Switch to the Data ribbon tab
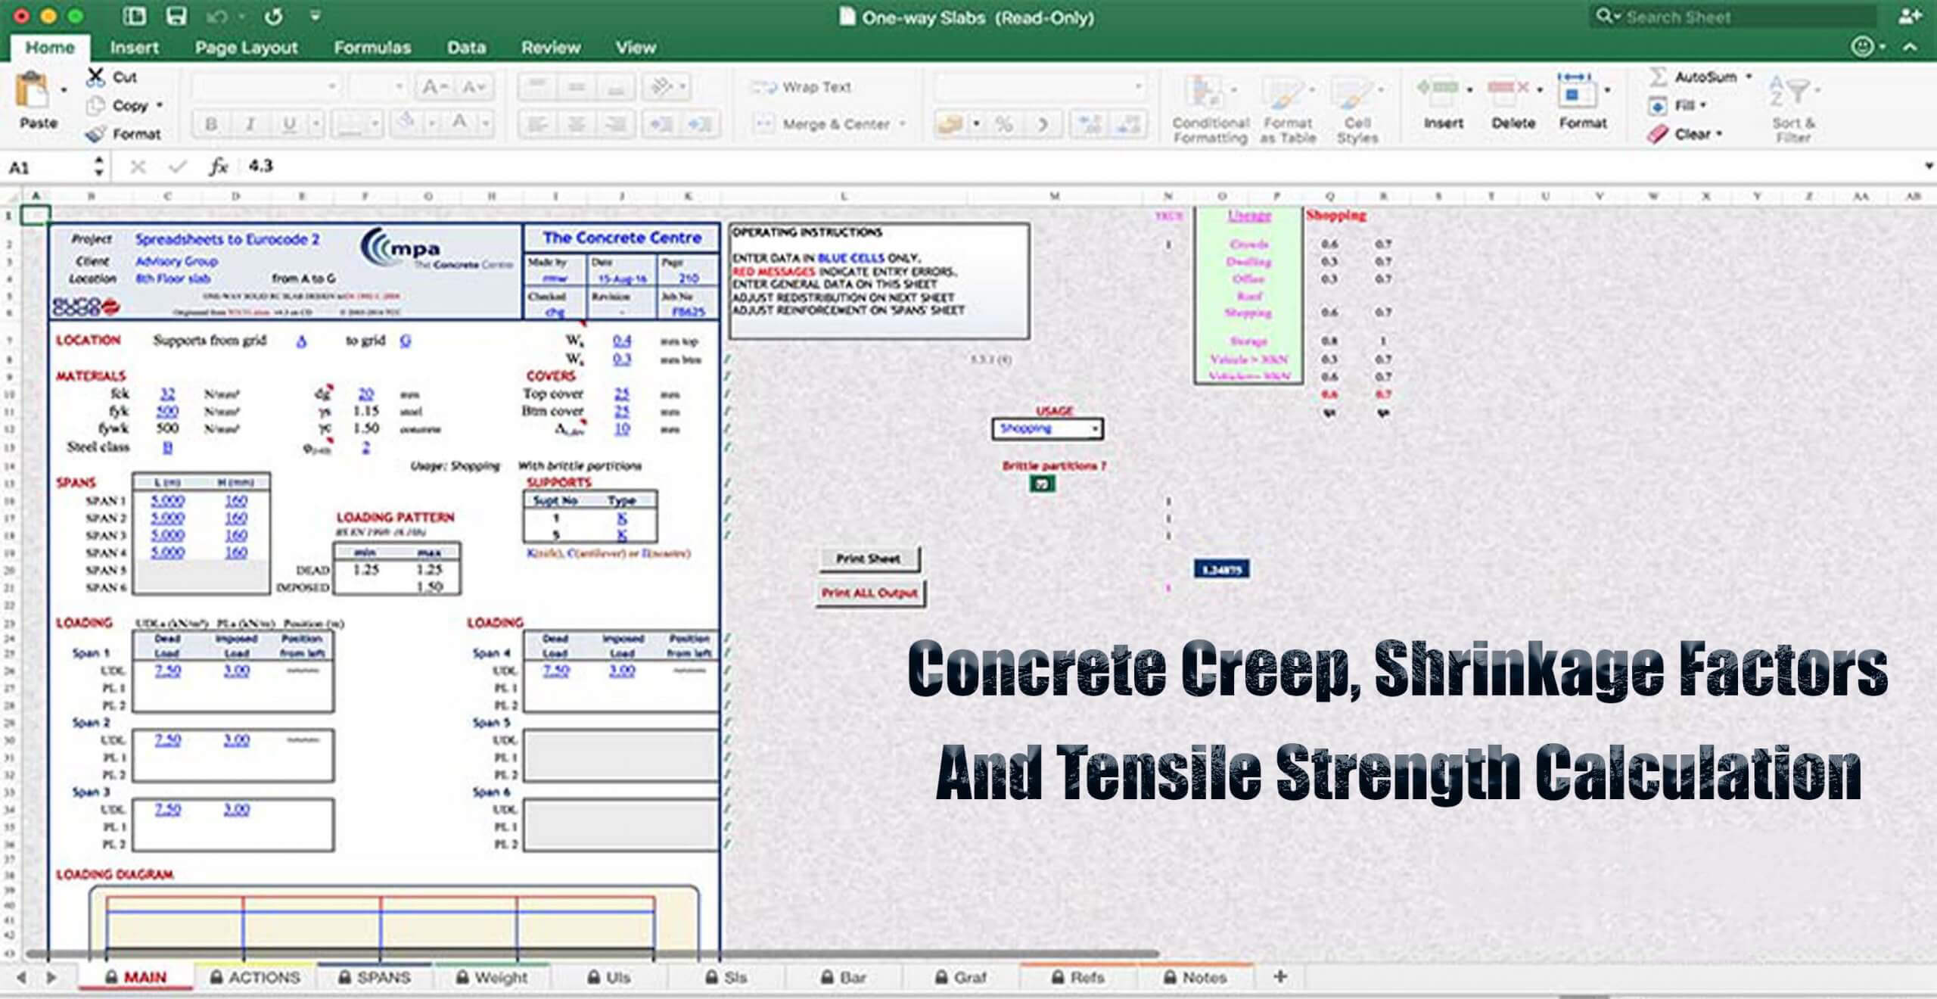1937x999 pixels. click(466, 48)
